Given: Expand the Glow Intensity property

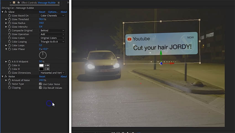Looking at the screenshot, I should click(x=6, y=27).
